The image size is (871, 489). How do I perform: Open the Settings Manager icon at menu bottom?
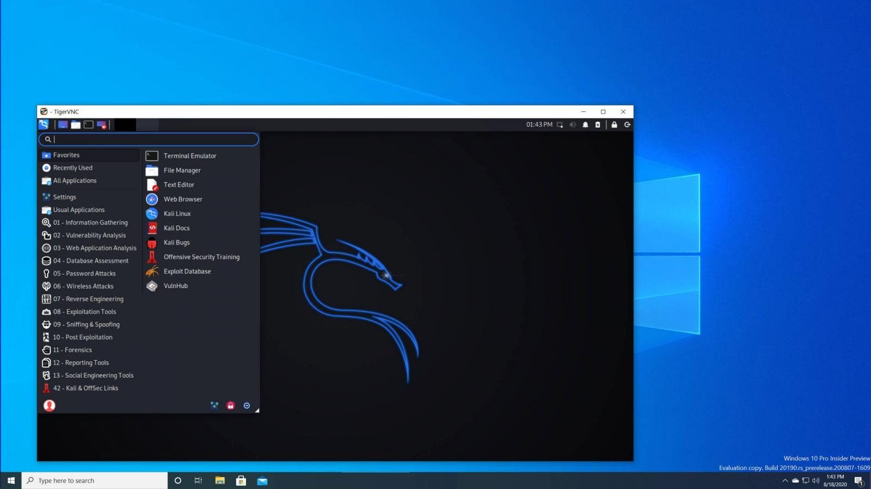pyautogui.click(x=214, y=405)
